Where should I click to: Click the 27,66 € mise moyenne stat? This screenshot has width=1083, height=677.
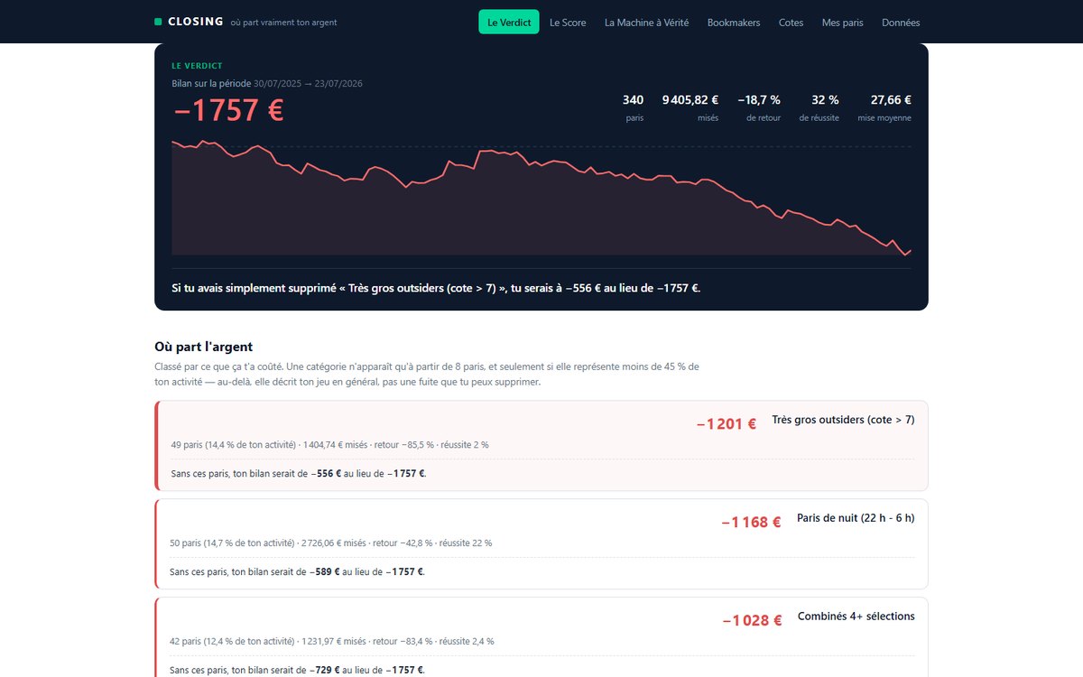pyautogui.click(x=884, y=107)
